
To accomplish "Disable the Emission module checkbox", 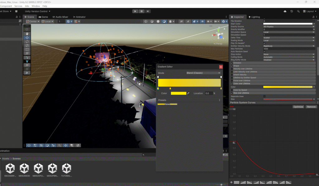I will pyautogui.click(x=231, y=63).
